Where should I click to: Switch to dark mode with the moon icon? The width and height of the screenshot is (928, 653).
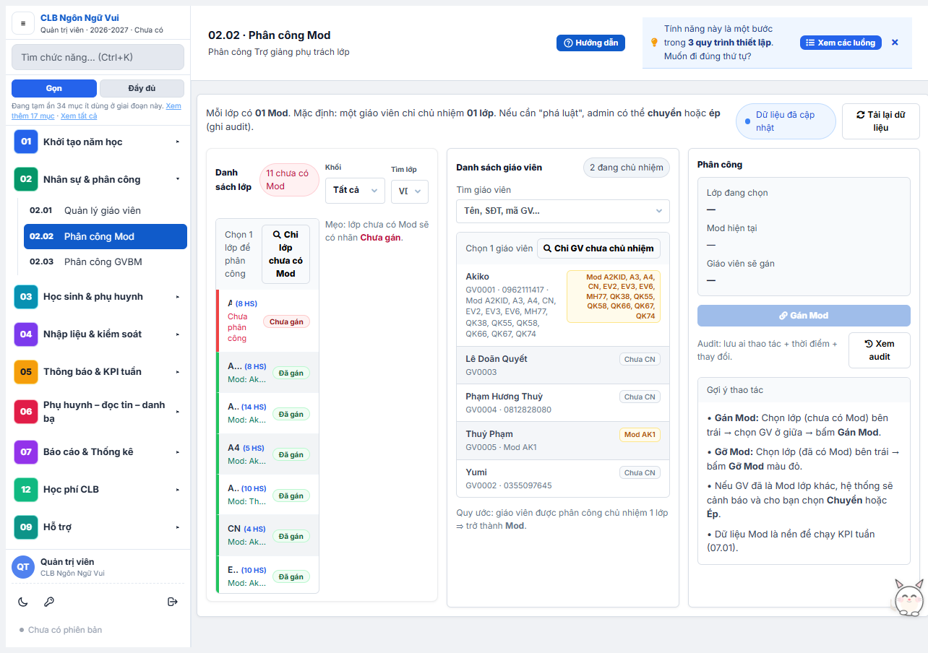(x=23, y=602)
